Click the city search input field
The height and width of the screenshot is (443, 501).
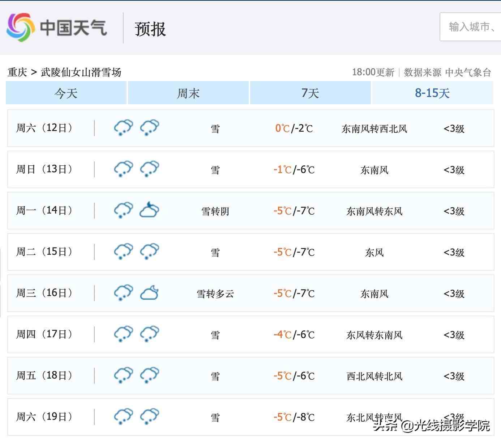point(470,27)
